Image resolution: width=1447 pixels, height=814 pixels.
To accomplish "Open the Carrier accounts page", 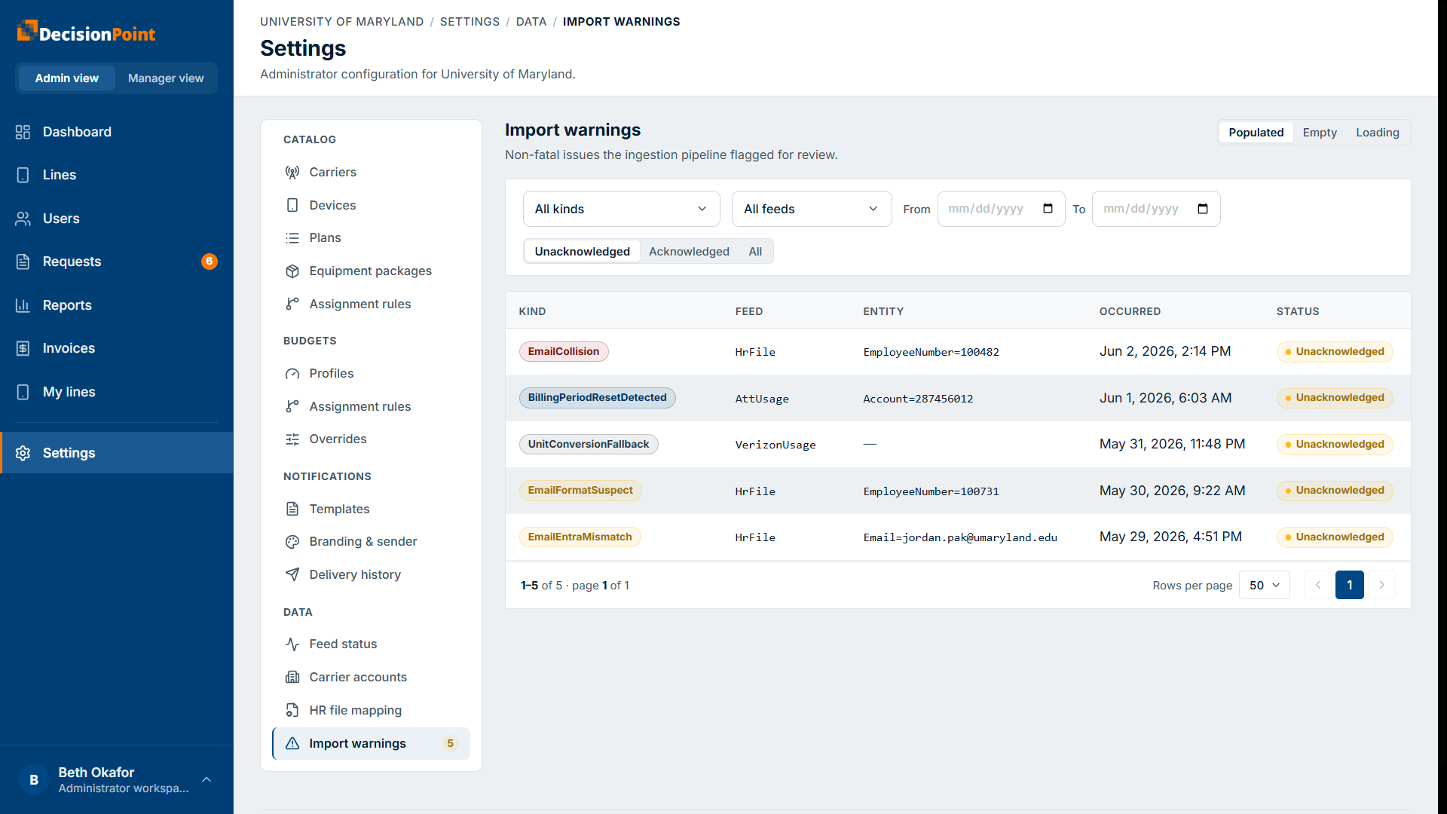I will tap(371, 677).
